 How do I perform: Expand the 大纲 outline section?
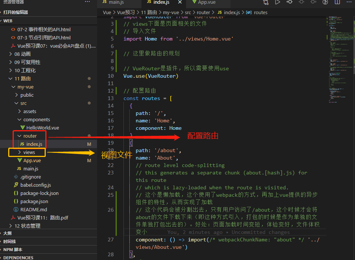pos(48,233)
